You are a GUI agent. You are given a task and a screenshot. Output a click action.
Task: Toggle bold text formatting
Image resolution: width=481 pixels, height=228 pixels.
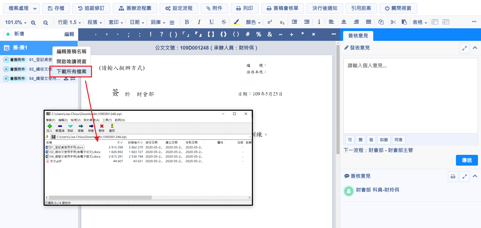click(x=187, y=22)
